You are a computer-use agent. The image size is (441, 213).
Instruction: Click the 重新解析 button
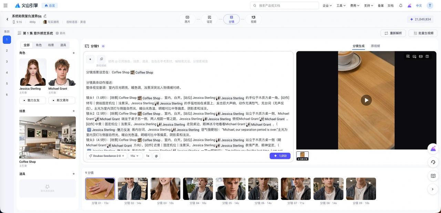(x=393, y=33)
